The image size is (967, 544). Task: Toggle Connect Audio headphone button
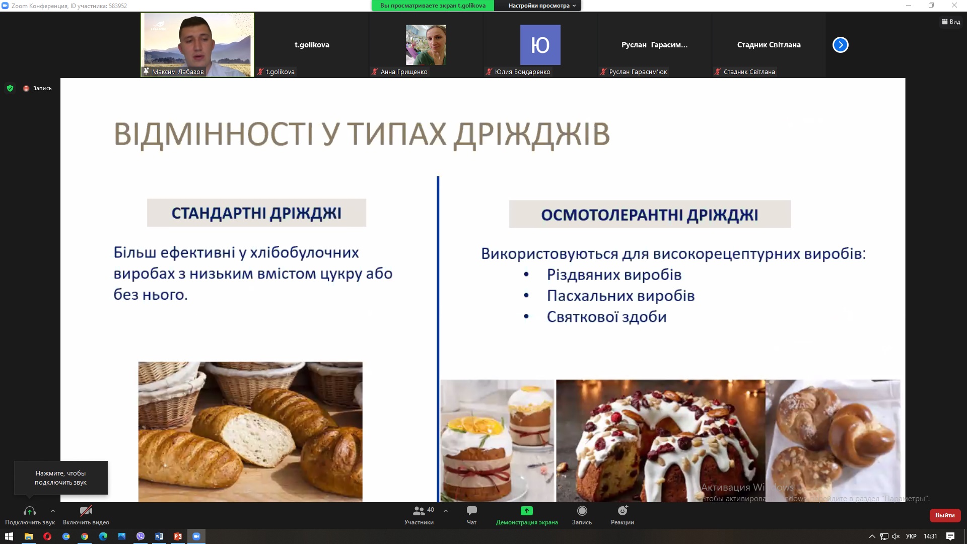29,512
